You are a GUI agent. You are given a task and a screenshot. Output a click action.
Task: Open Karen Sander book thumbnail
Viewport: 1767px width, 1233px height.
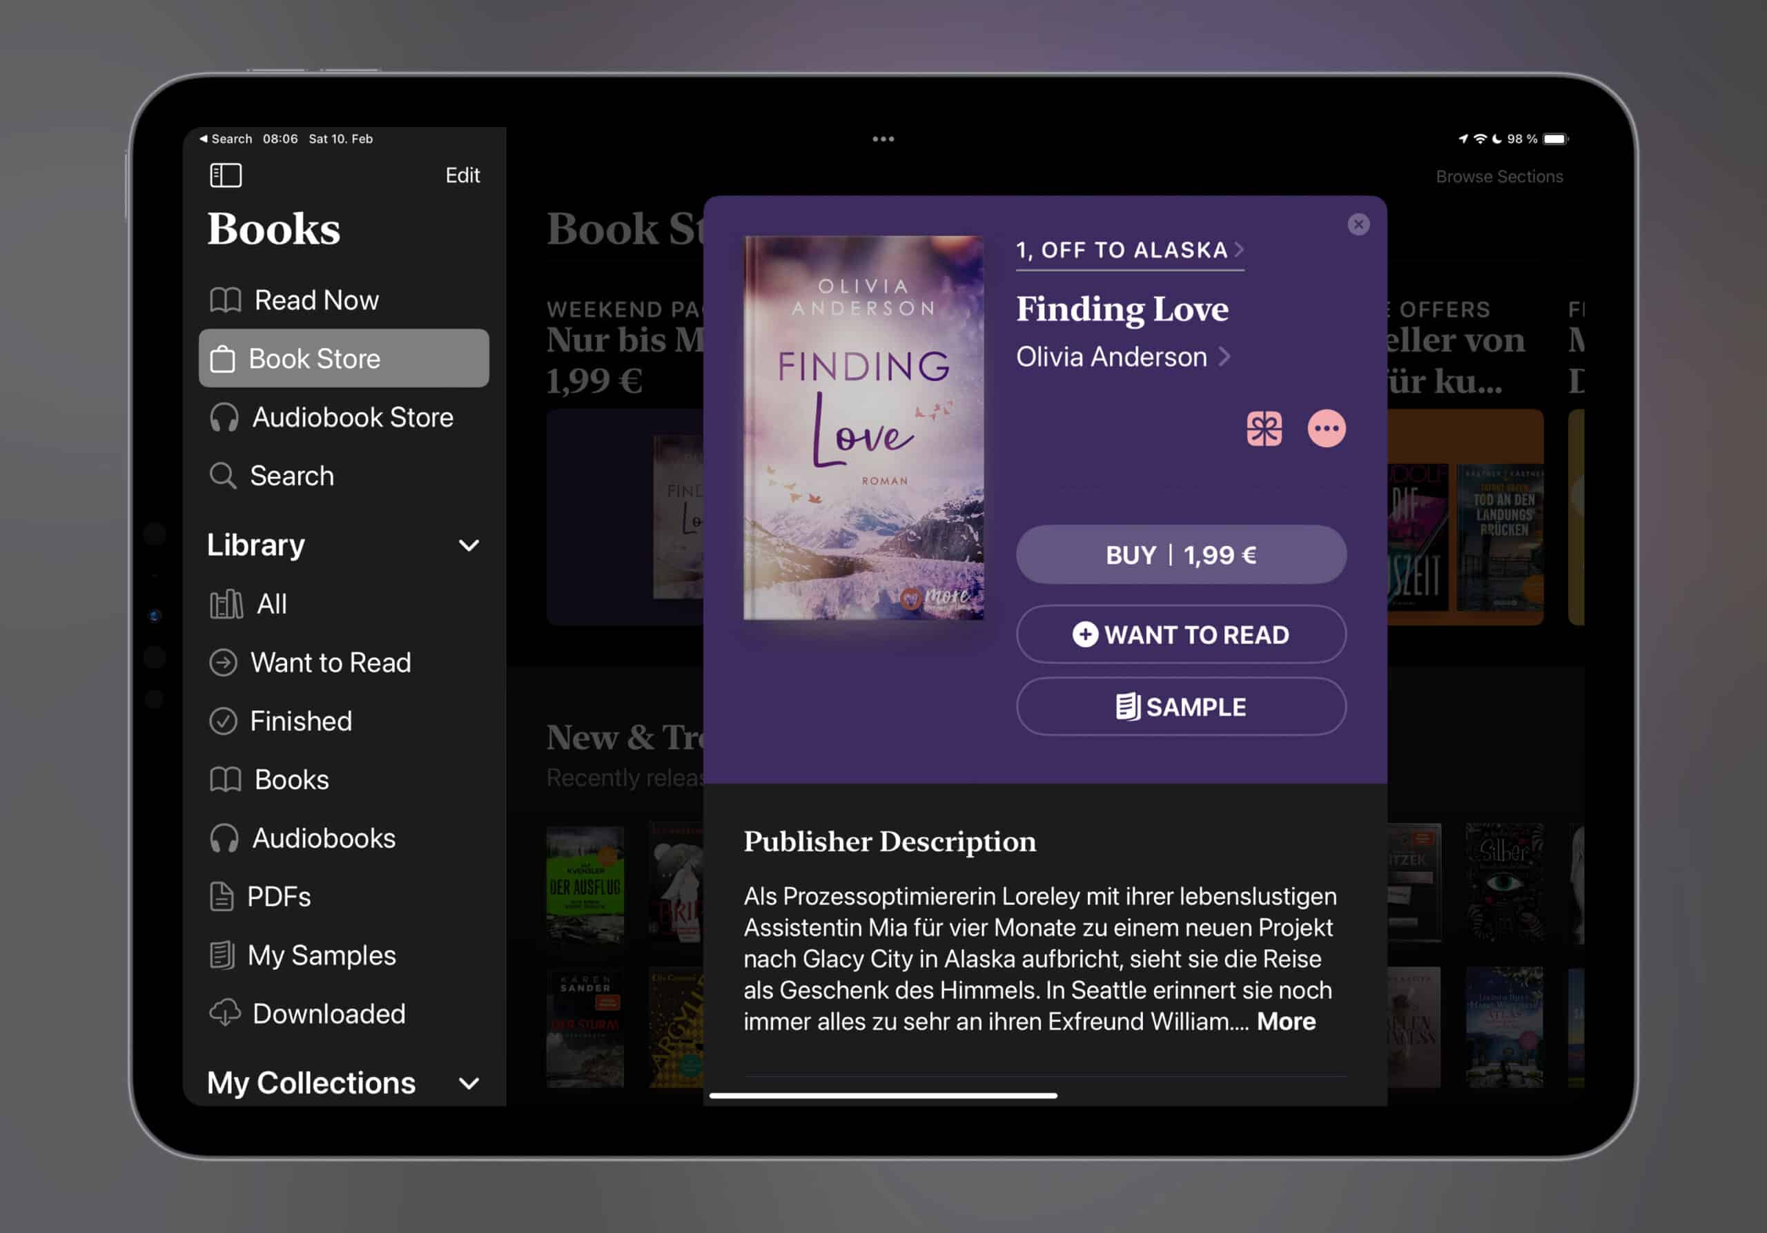coord(585,1029)
